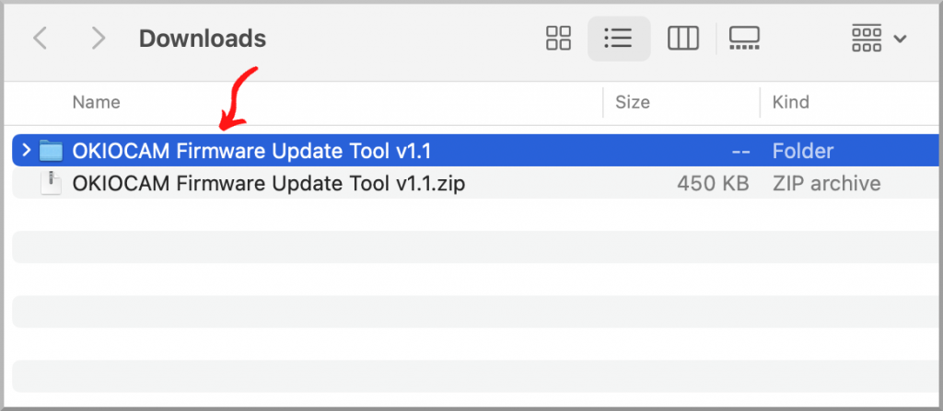This screenshot has height=411, width=943.
Task: Click the first empty row below files
Action: (x=460, y=216)
